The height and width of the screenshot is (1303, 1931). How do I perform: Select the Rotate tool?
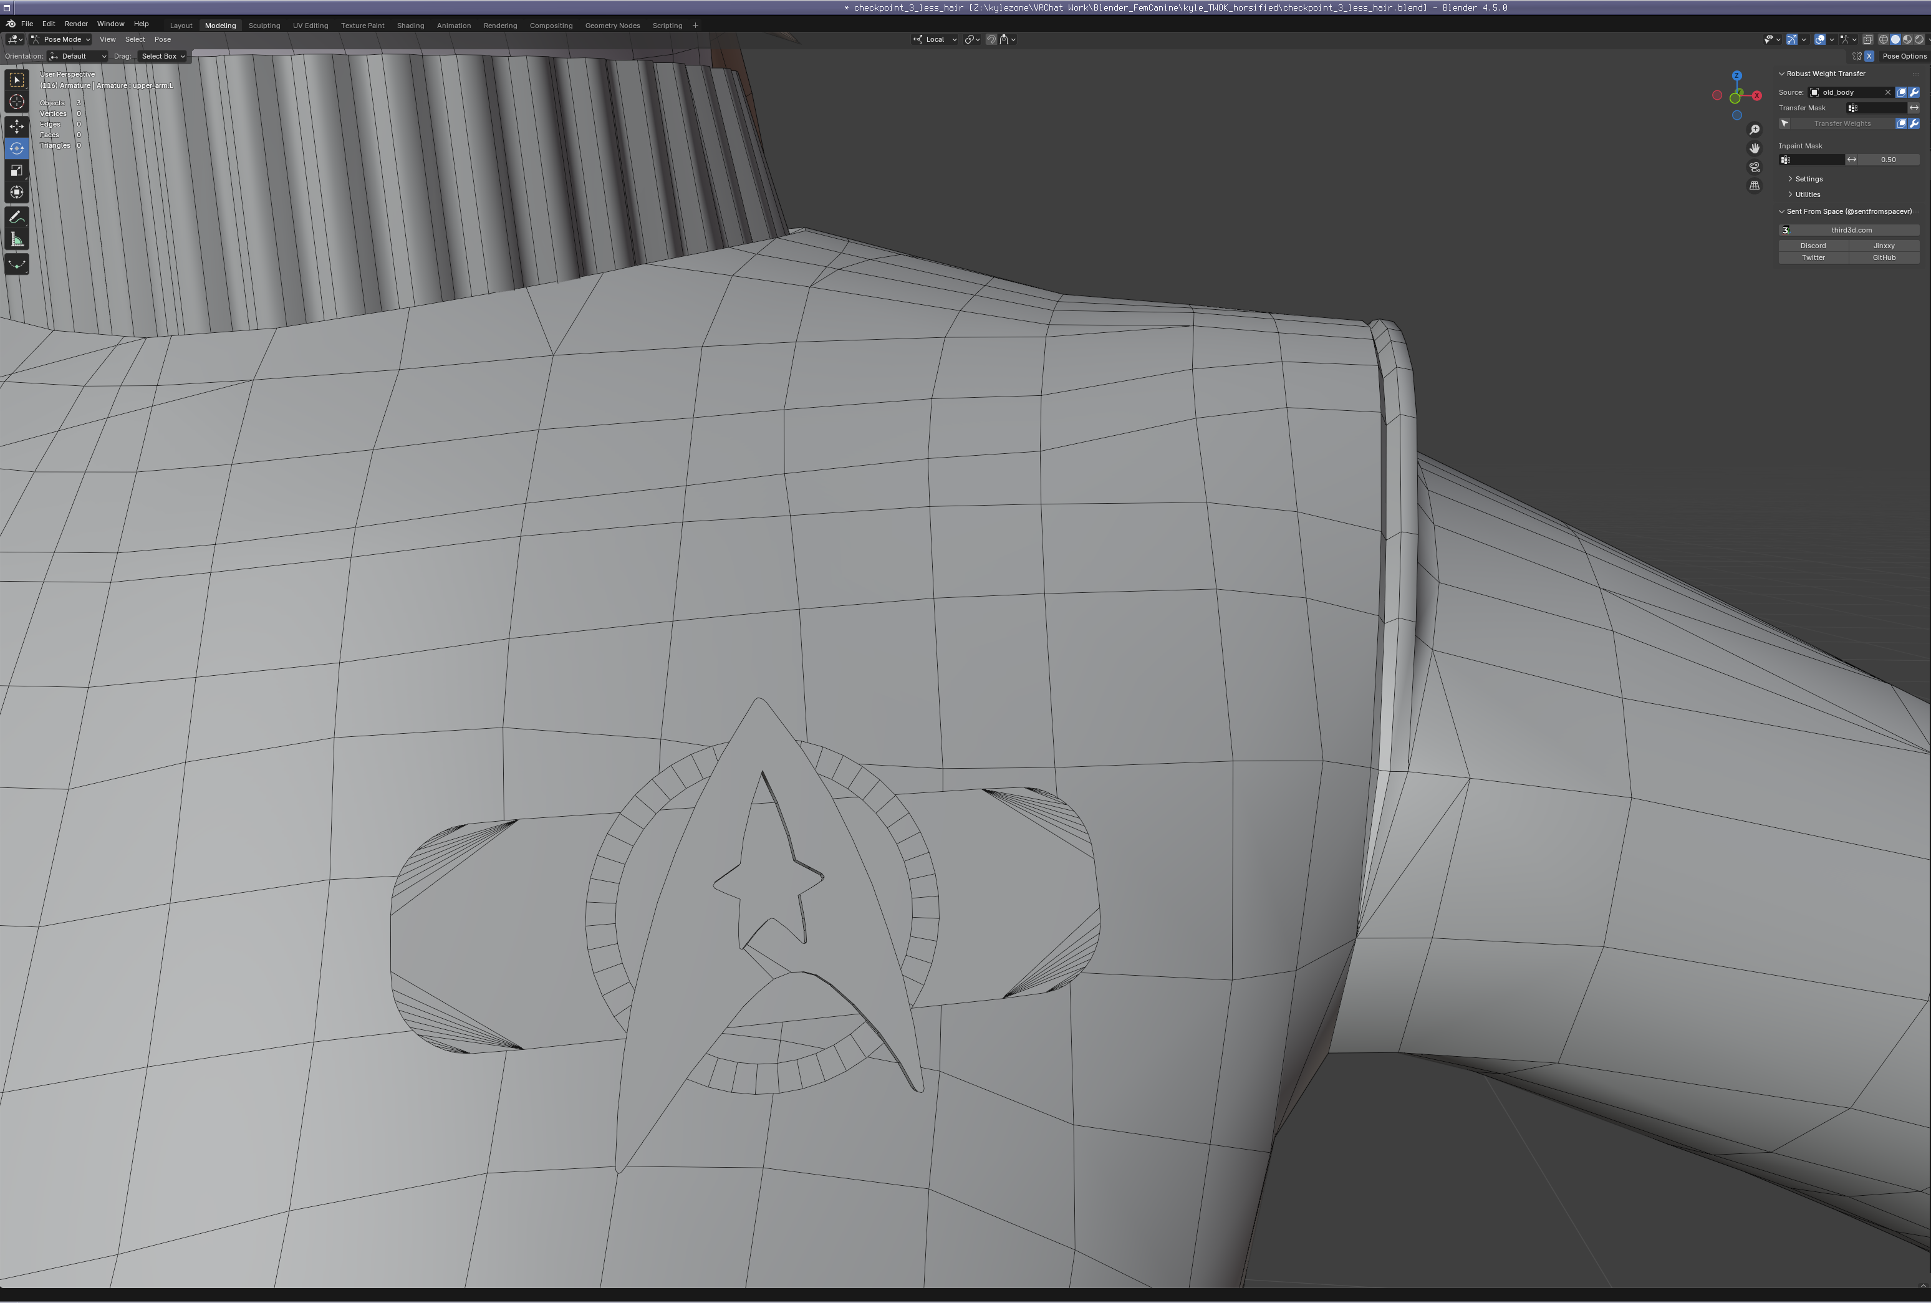pos(17,148)
